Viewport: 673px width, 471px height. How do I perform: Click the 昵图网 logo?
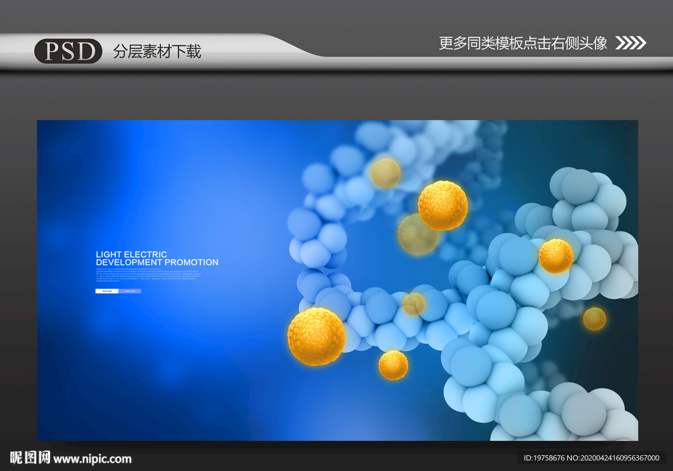tap(30, 458)
